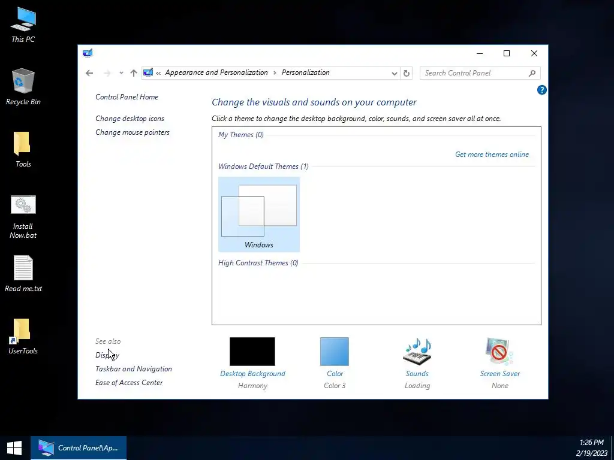Open Taskbar and Navigation link
Viewport: 614px width, 460px height.
coord(134,369)
